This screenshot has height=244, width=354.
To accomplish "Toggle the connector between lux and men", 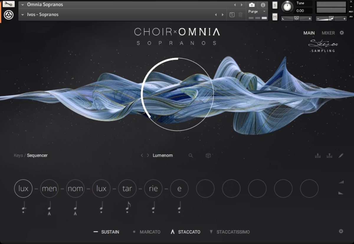I will [x=36, y=189].
